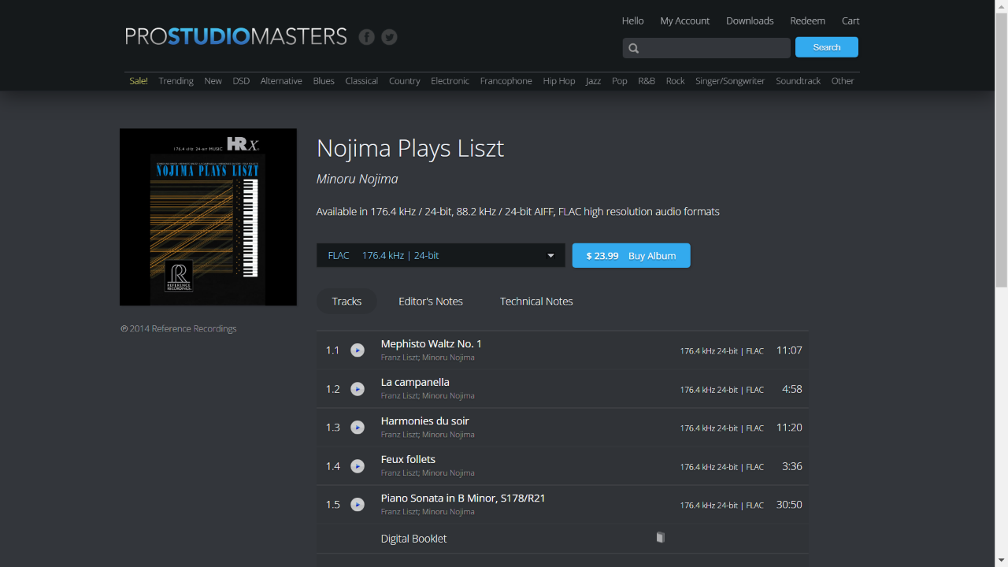Play preview of Feux follets
1008x567 pixels.
358,466
